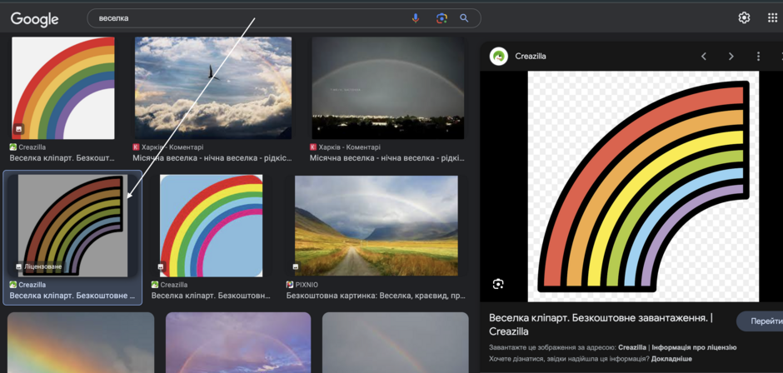
Task: Click PIXNIO favicon icon
Action: point(290,285)
